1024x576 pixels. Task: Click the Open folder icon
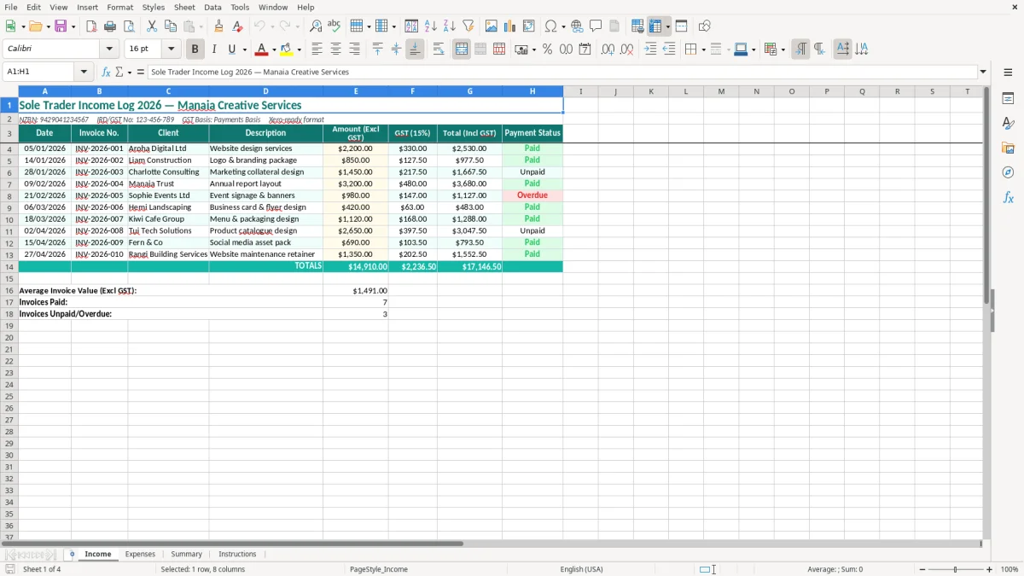[35, 26]
